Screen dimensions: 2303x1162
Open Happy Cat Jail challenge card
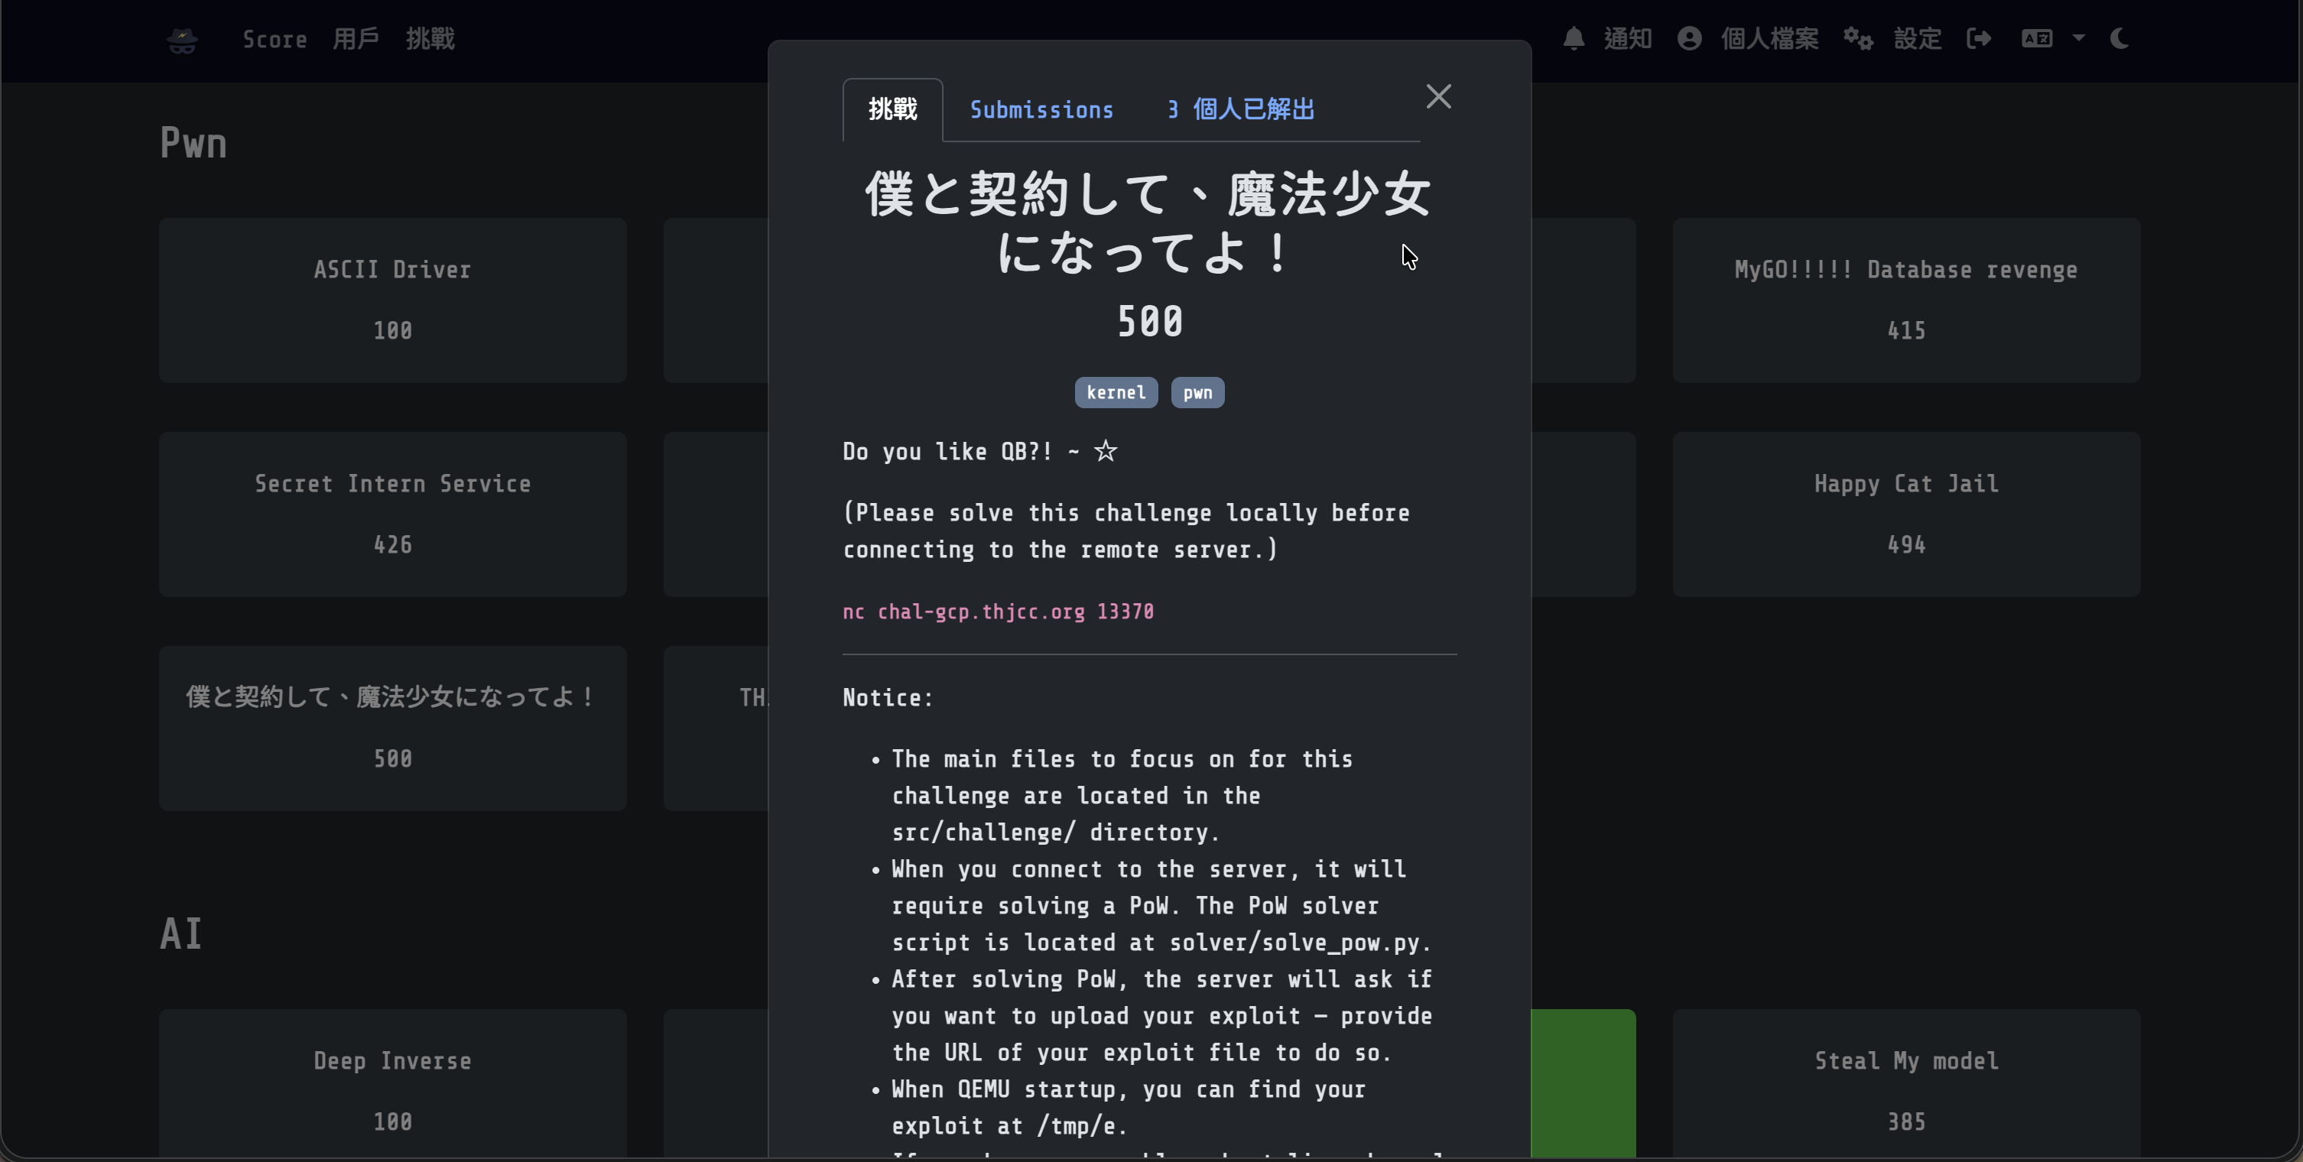point(1906,514)
